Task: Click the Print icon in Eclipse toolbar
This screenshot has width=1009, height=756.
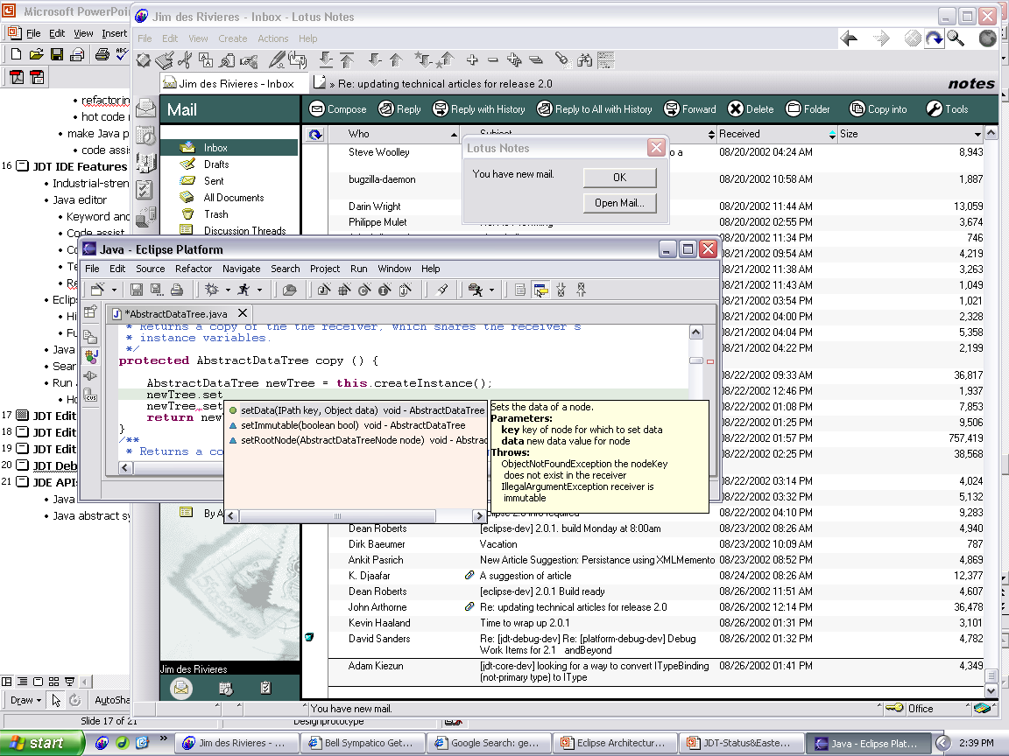Action: (x=177, y=290)
